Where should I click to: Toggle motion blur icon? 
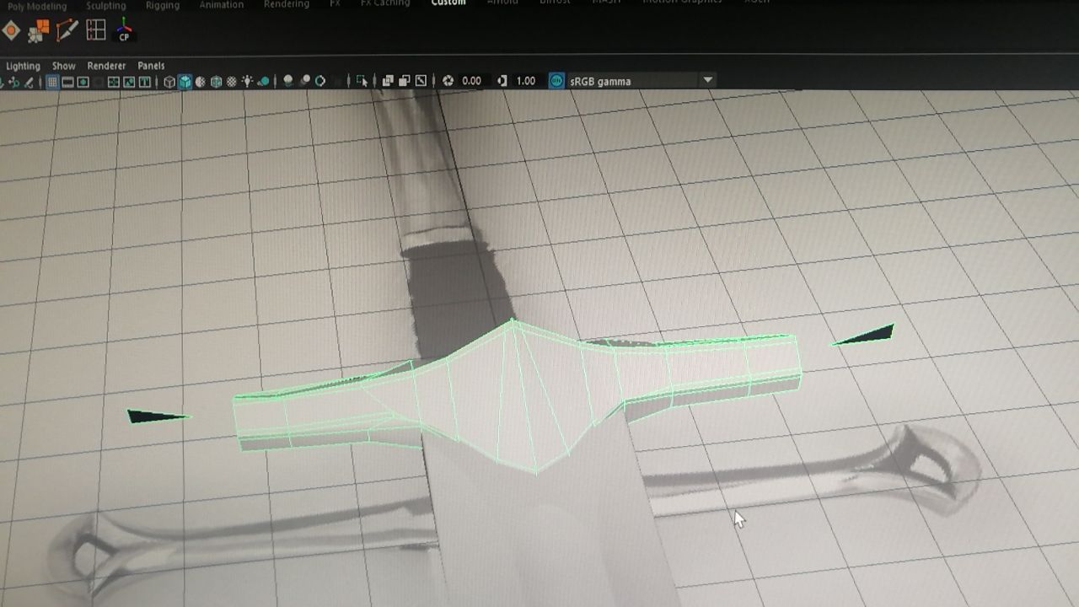pyautogui.click(x=304, y=82)
